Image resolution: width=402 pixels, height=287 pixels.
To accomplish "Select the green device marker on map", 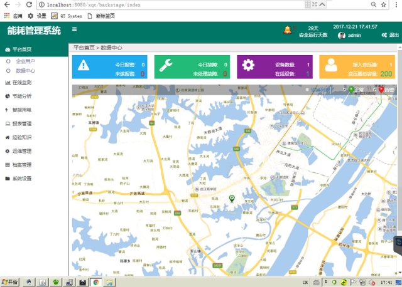I will 232,199.
